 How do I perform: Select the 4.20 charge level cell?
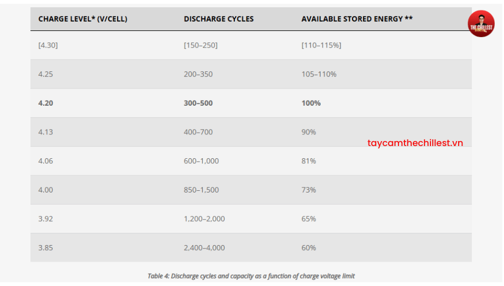[x=46, y=103]
